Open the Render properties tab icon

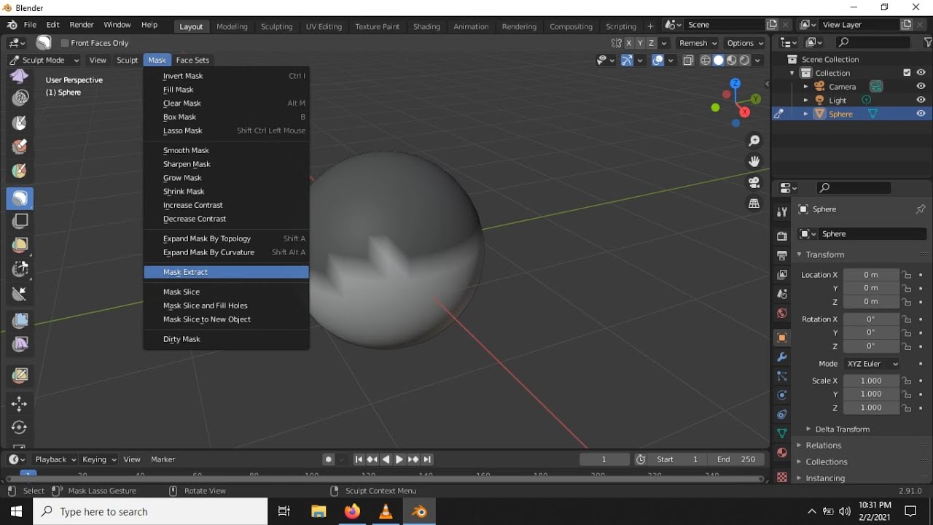click(x=782, y=236)
